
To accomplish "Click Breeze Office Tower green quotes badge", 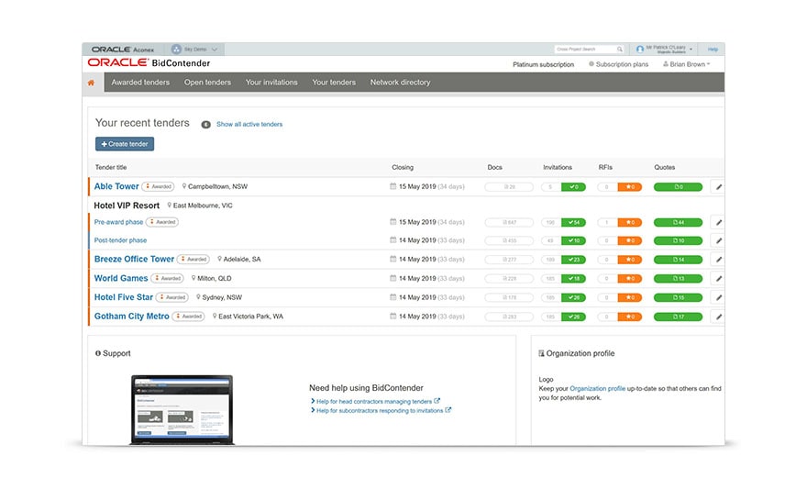I will (679, 260).
